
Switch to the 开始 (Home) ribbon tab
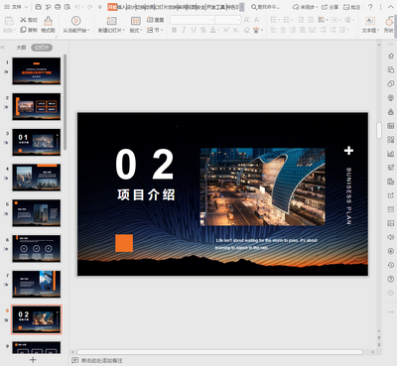pos(112,7)
